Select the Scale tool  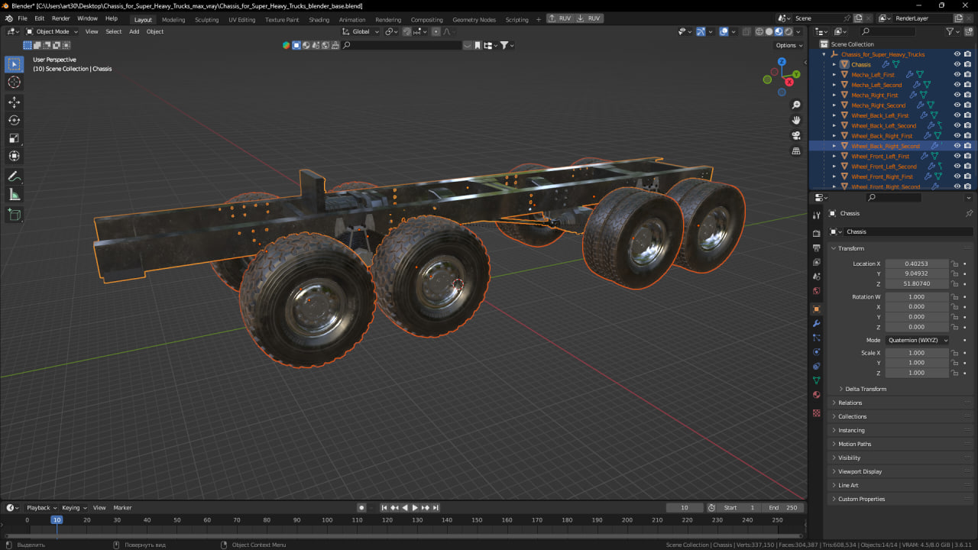(14, 138)
